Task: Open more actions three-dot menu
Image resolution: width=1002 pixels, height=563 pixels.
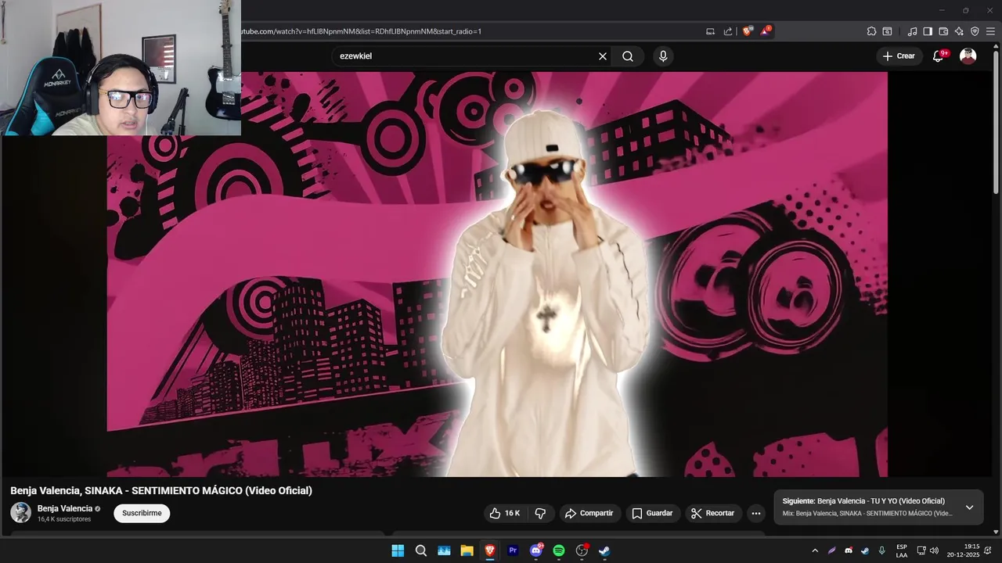Action: [x=755, y=513]
